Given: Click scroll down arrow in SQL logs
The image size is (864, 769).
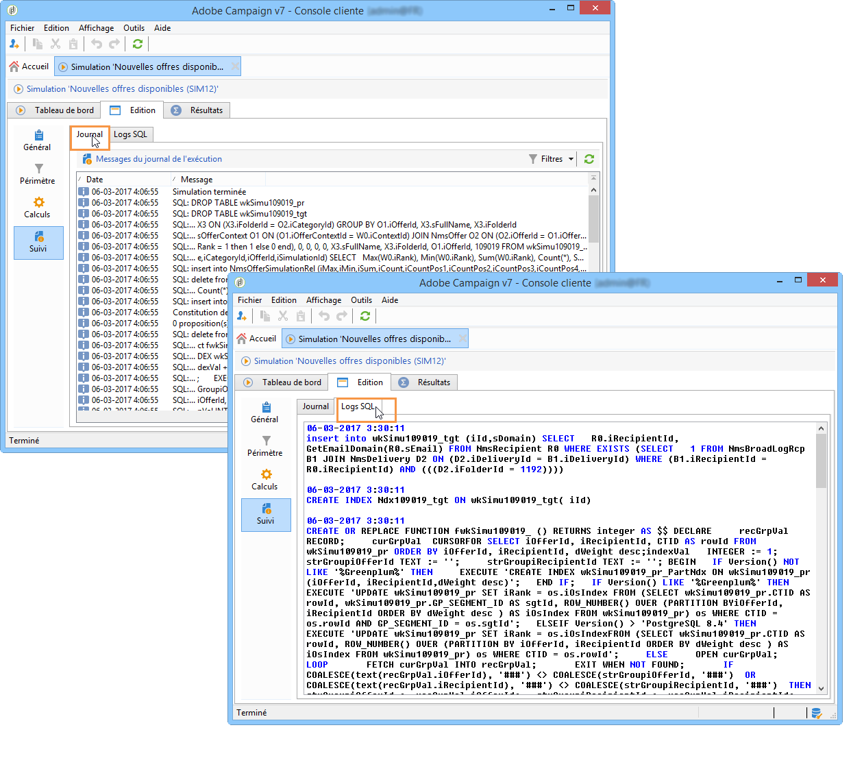Looking at the screenshot, I should click(x=822, y=689).
